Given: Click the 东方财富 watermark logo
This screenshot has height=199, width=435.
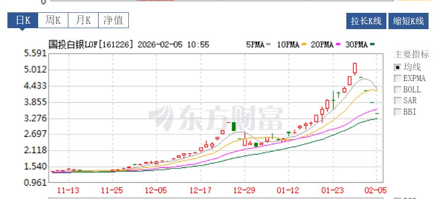Looking at the screenshot, I should coord(217,118).
